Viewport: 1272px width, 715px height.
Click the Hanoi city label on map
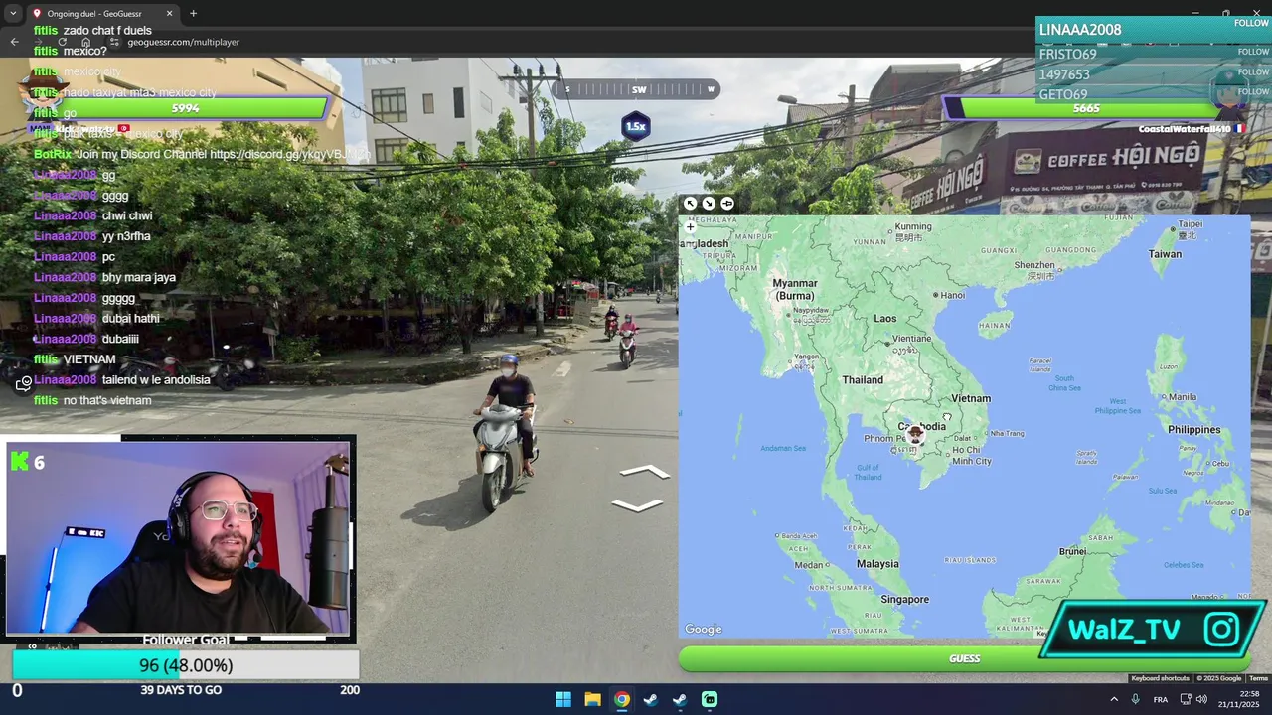click(x=953, y=295)
